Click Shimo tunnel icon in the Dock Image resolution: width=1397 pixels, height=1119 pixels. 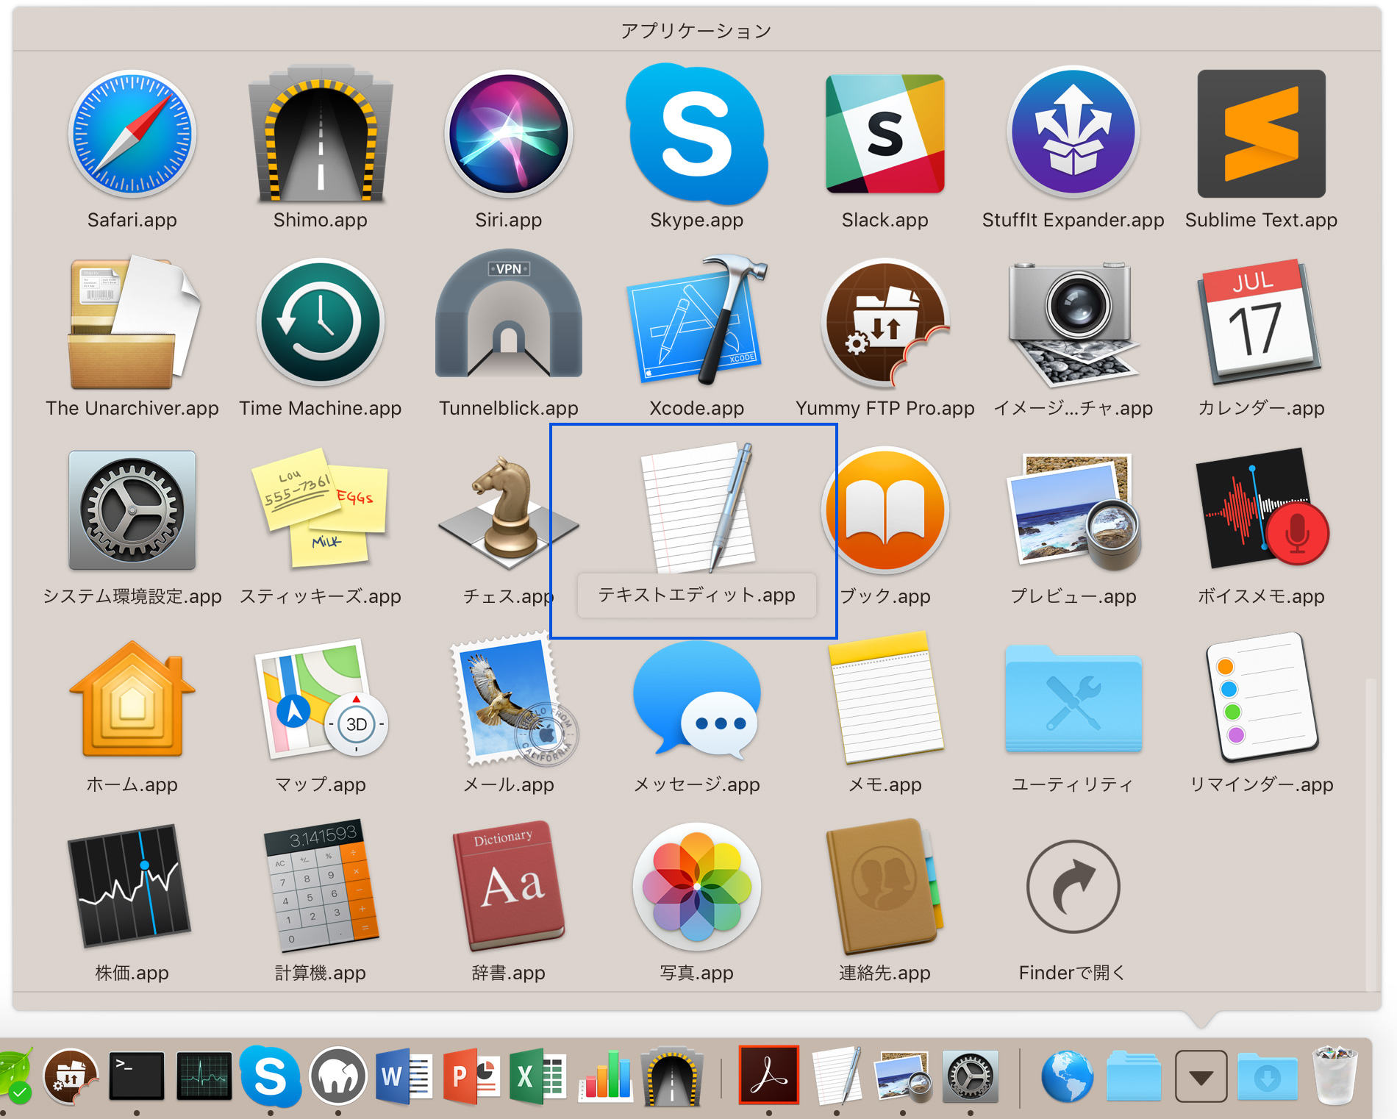672,1078
